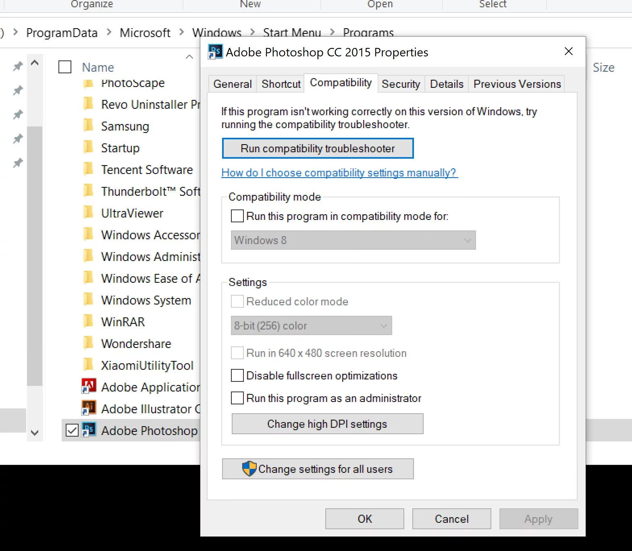The height and width of the screenshot is (551, 632).
Task: Click the Tencent Software folder icon
Action: [89, 169]
